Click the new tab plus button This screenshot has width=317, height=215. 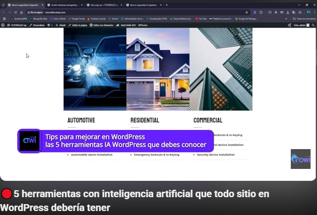point(167,5)
